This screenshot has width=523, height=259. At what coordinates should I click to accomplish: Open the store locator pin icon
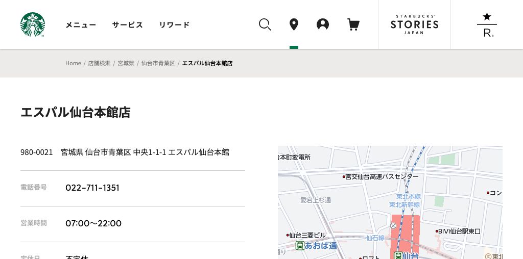tap(294, 24)
